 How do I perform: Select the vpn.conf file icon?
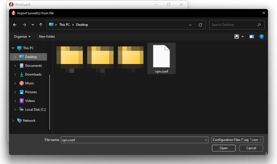(161, 57)
